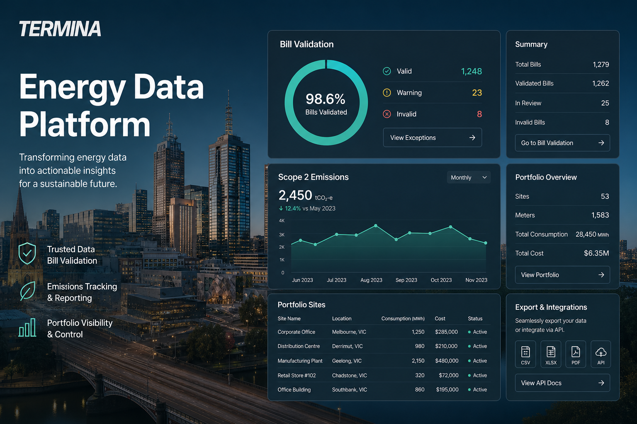The height and width of the screenshot is (424, 637).
Task: Click the Status column header
Action: [x=475, y=318]
